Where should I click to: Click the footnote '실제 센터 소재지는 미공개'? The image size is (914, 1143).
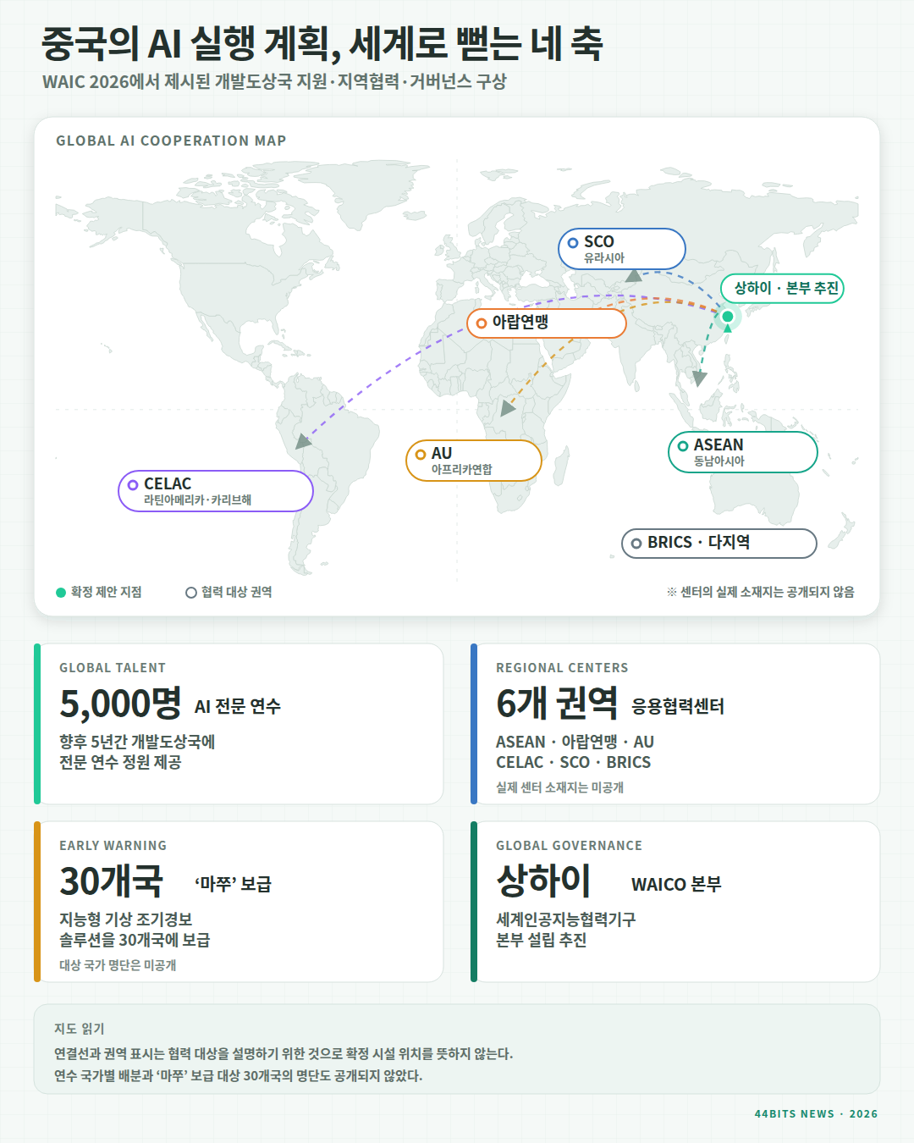(559, 788)
